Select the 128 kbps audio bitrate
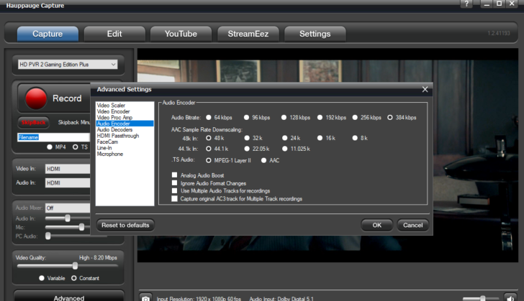This screenshot has width=524, height=301. click(x=284, y=117)
